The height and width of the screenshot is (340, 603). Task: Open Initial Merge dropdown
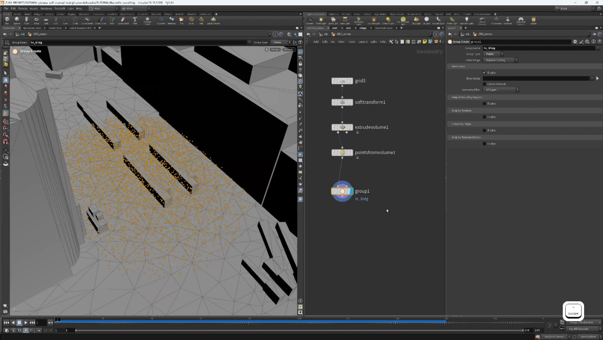click(x=500, y=60)
